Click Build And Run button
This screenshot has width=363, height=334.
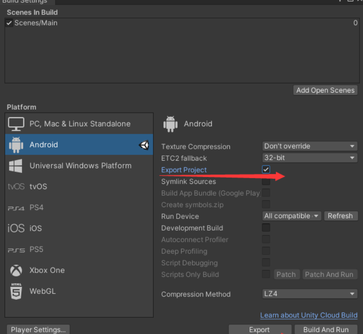pos(326,330)
